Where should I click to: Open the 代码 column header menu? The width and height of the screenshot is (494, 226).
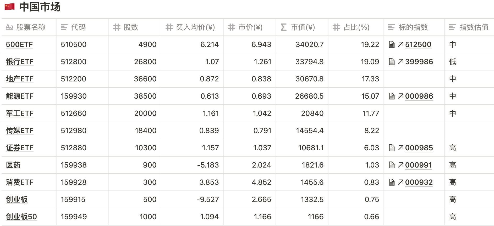coord(78,27)
